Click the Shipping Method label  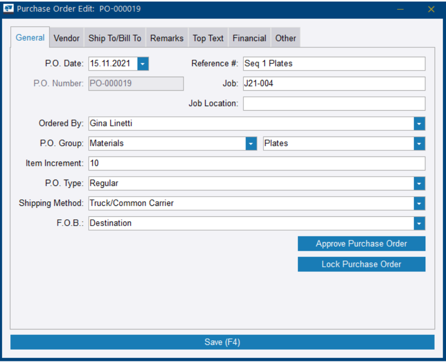tap(51, 203)
